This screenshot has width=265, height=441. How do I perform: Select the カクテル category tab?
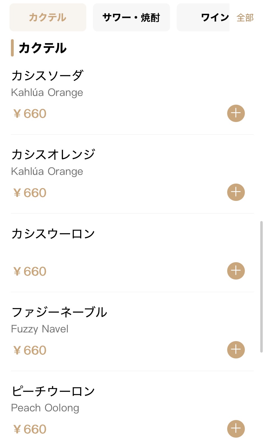[48, 17]
